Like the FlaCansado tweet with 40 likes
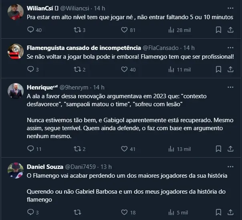This screenshot has height=220, width=242. click(x=125, y=69)
